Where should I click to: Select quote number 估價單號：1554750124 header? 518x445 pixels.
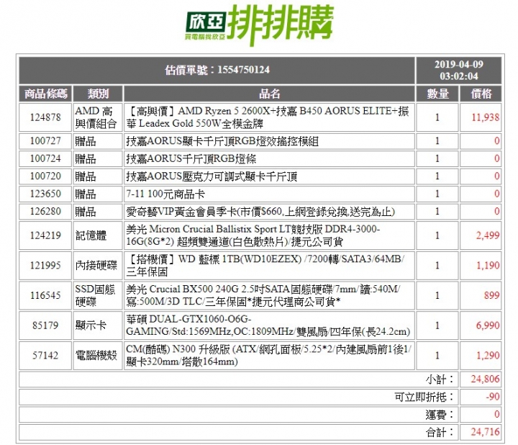coord(217,70)
